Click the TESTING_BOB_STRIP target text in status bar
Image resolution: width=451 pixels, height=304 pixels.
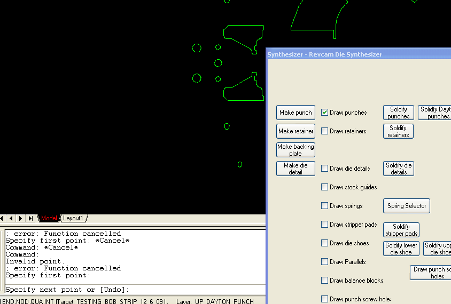pos(122,301)
